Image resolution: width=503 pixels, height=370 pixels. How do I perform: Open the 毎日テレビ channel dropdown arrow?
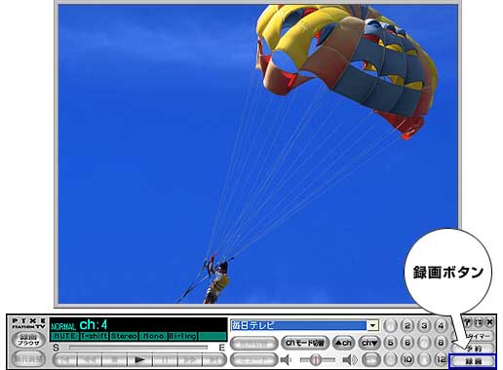pyautogui.click(x=372, y=325)
